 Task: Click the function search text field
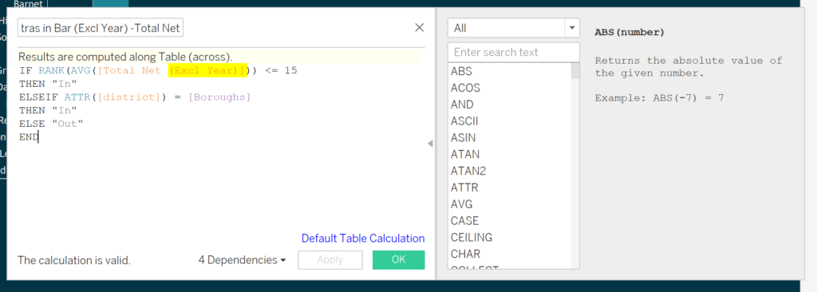(x=513, y=52)
